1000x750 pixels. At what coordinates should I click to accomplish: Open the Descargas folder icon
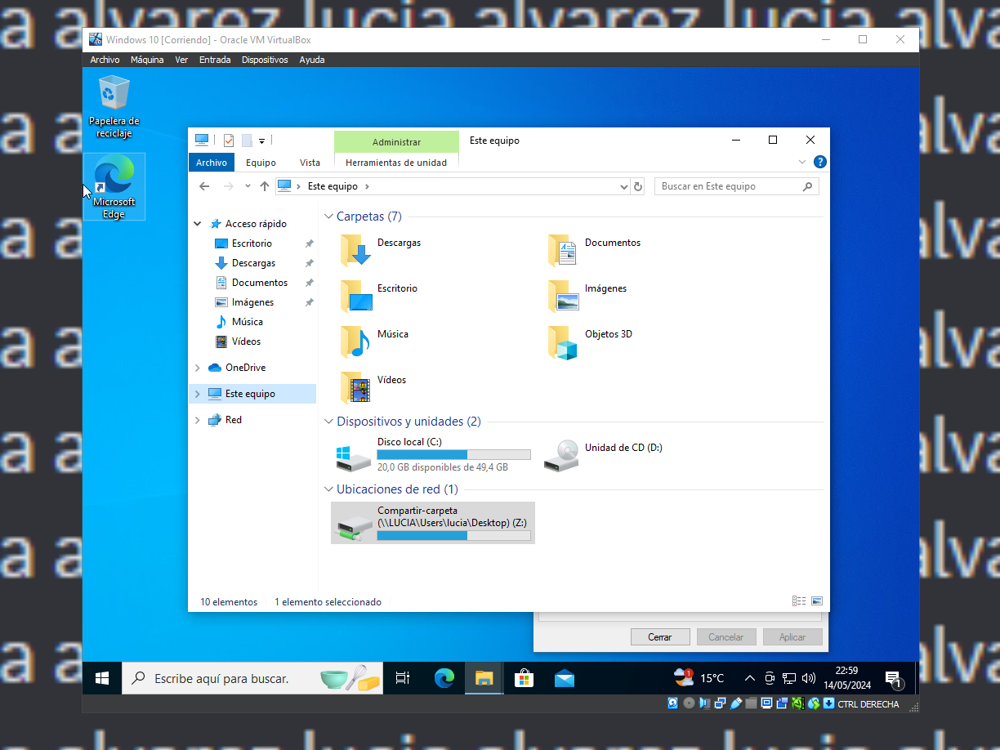point(354,250)
